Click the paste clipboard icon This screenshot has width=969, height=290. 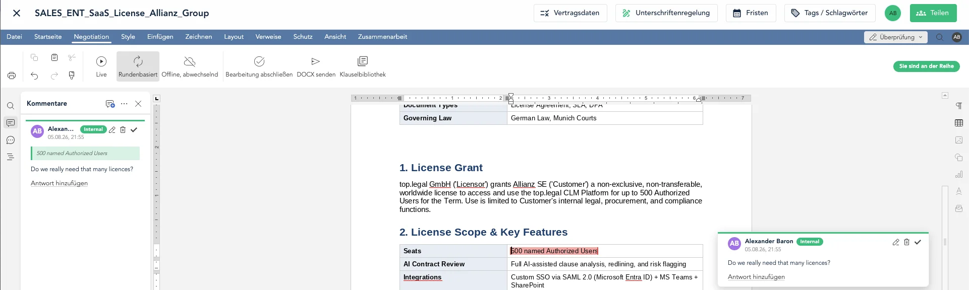(54, 57)
